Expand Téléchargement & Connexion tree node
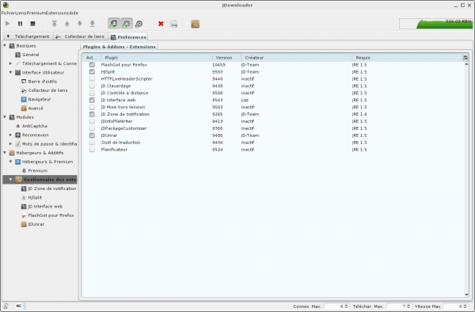 (11, 63)
